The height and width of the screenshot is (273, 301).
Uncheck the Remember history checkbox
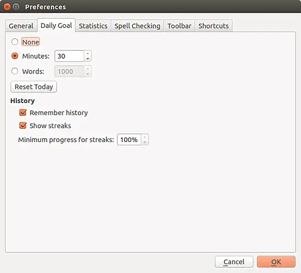coord(23,112)
